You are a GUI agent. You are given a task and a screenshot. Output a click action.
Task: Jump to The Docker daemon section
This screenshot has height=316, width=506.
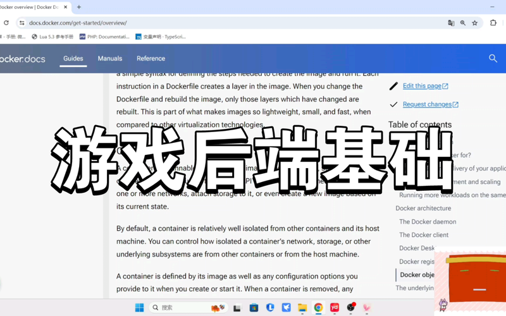pos(428,222)
